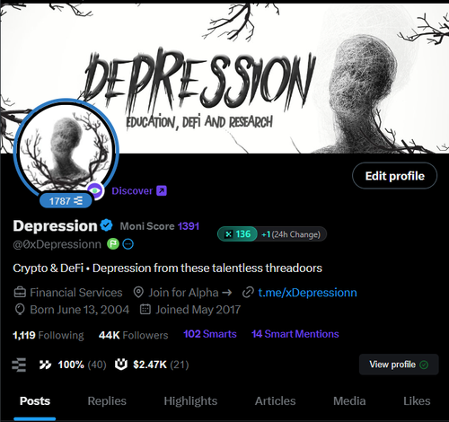This screenshot has height=422, width=449.
Task: Click the $2.47K wallet icon
Action: [121, 365]
